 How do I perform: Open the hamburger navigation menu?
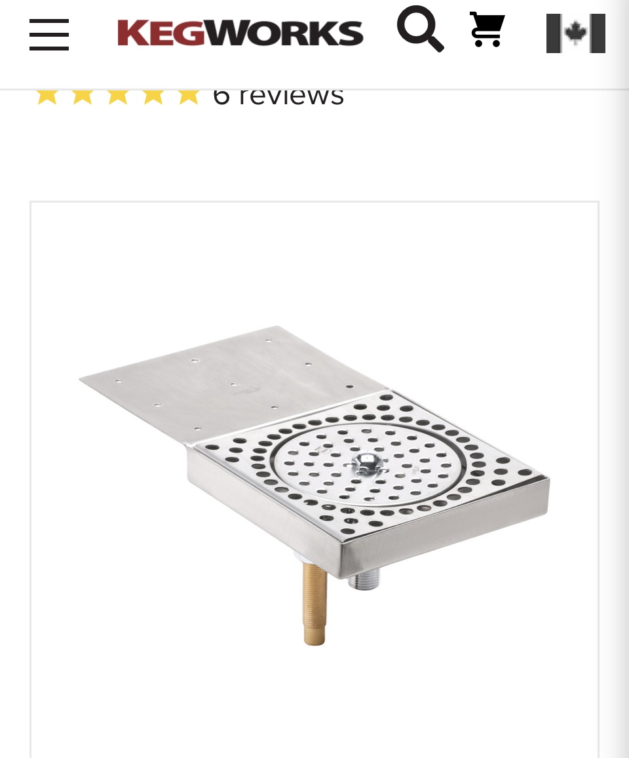48,34
